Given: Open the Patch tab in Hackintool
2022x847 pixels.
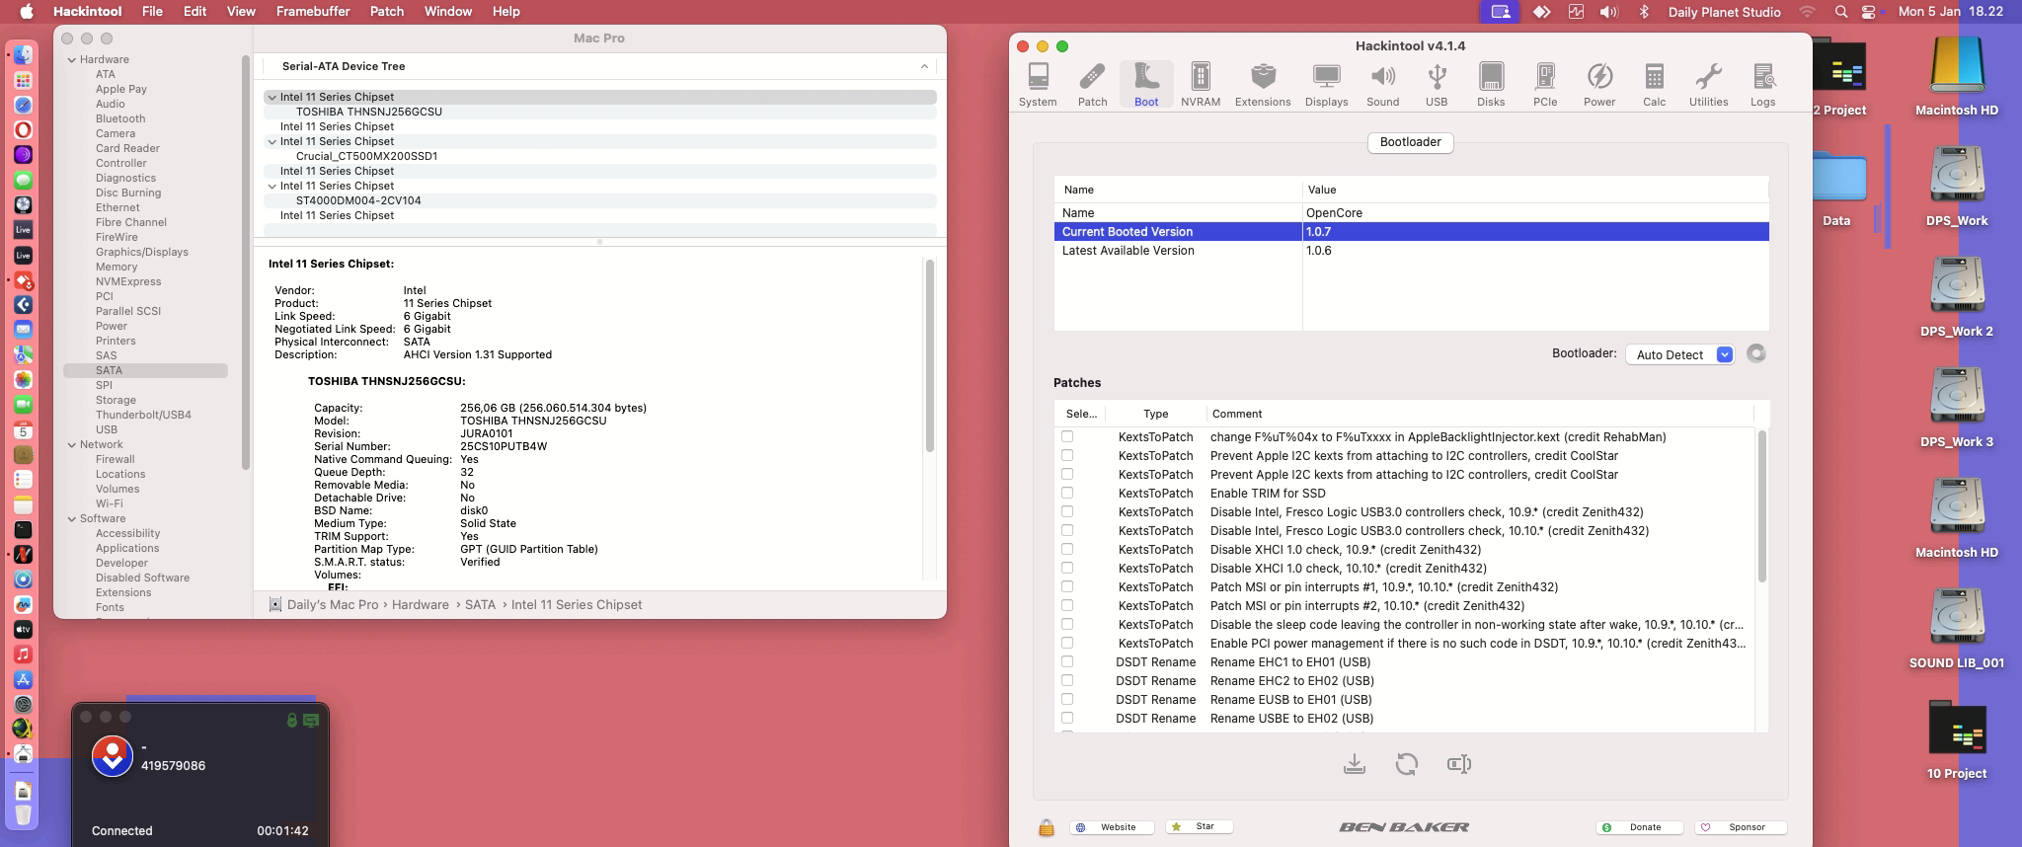Looking at the screenshot, I should click(x=1092, y=85).
